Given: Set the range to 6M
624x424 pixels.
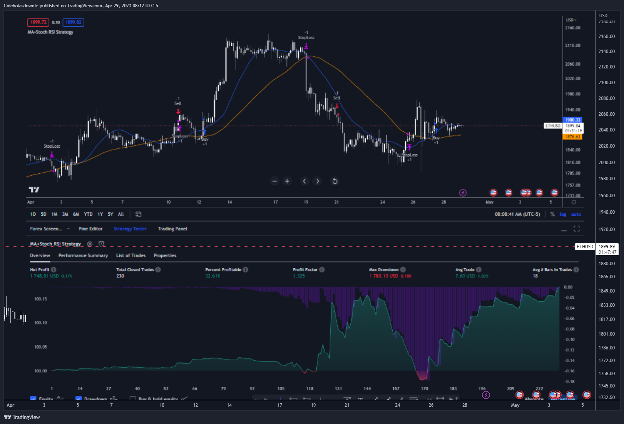Looking at the screenshot, I should click(76, 214).
